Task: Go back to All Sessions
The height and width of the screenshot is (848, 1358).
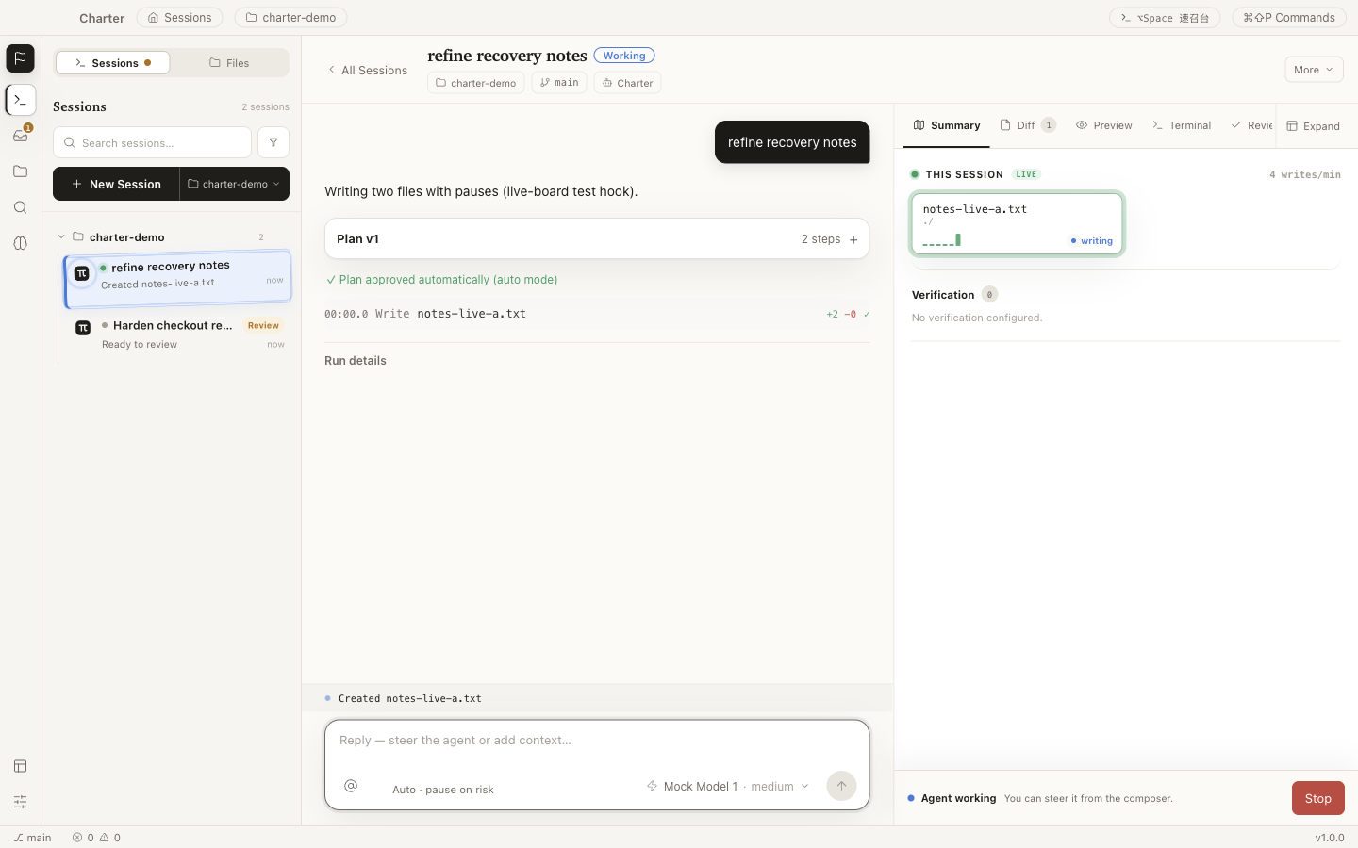Action: (367, 70)
